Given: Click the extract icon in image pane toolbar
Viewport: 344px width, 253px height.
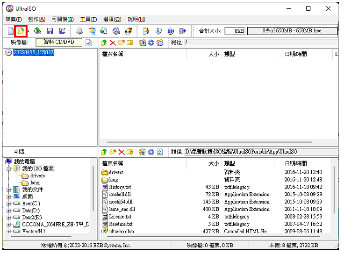Looking at the screenshot, I should coord(142,42).
